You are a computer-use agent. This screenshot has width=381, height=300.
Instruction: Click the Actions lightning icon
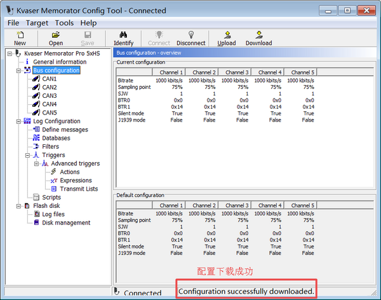point(54,172)
